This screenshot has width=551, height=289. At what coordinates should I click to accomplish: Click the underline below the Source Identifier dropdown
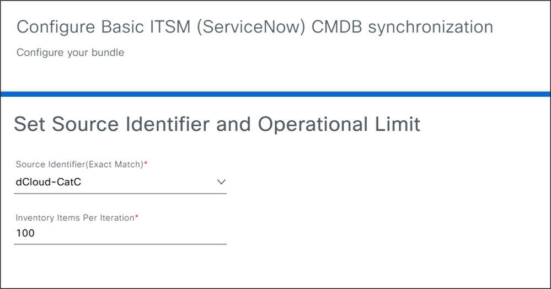click(x=120, y=193)
